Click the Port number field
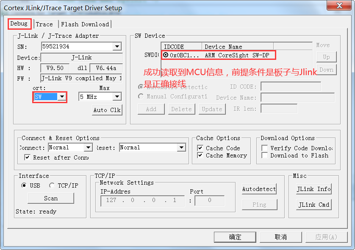The height and width of the screenshot is (250, 355). (210, 200)
